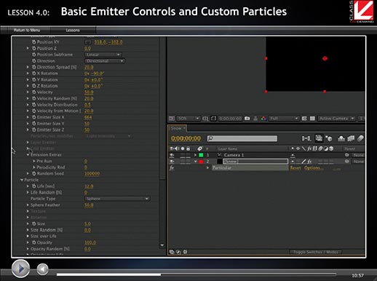
Task: Click the Position XY crosshair target icon
Action: point(88,42)
